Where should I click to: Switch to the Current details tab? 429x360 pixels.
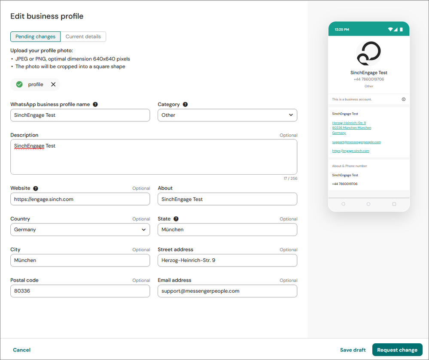tap(83, 36)
